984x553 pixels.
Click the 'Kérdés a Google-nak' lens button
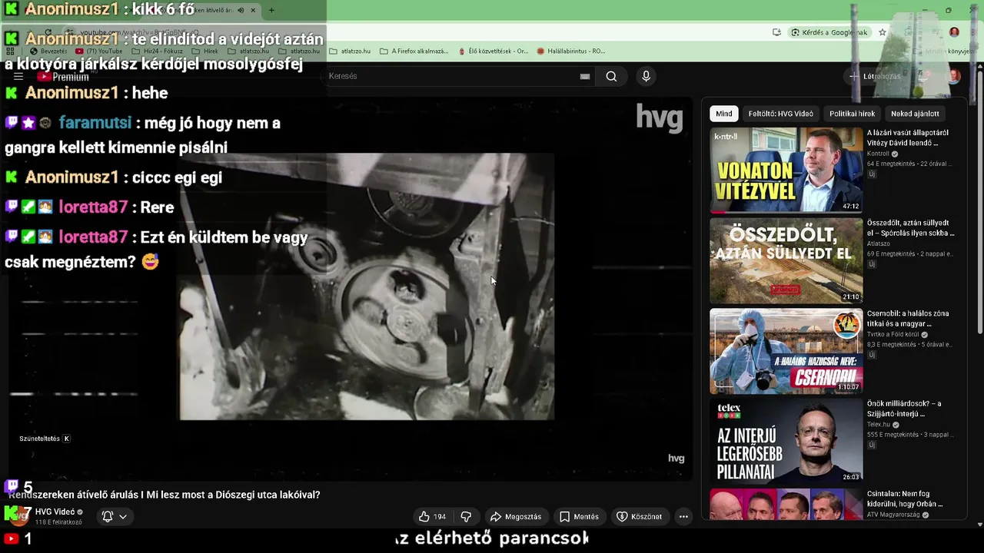(x=829, y=32)
